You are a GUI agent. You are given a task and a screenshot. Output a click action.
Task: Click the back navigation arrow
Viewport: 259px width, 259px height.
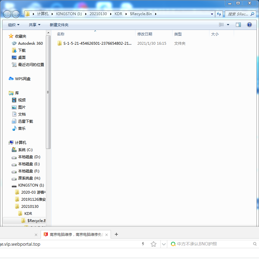point(7,14)
